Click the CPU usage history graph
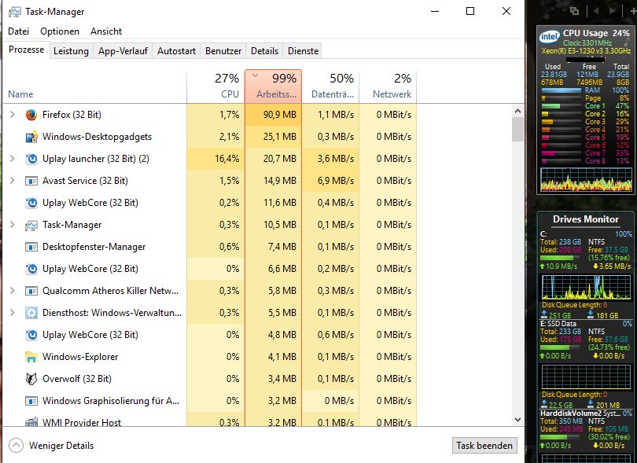The height and width of the screenshot is (463, 637). (x=585, y=179)
